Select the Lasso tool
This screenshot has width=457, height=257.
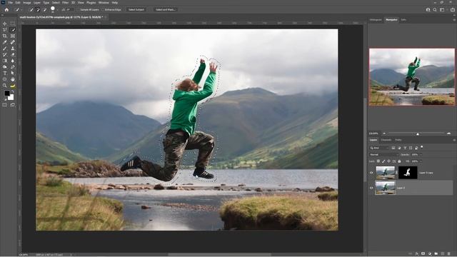click(5, 29)
